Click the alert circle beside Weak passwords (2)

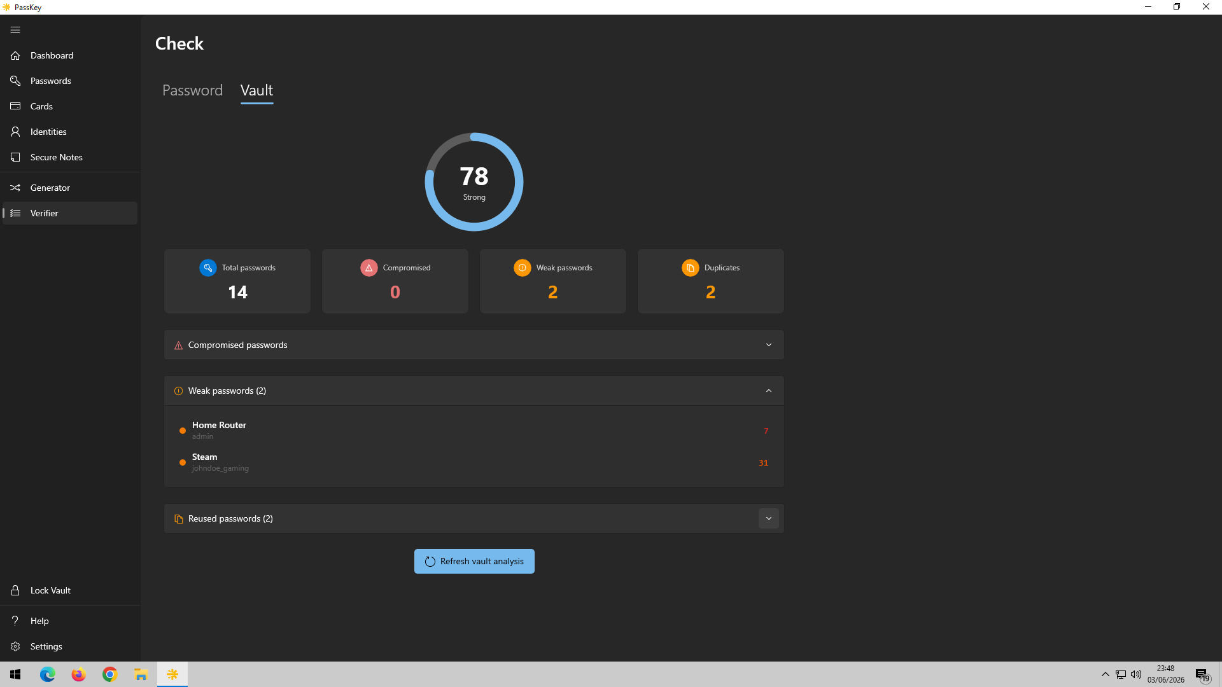click(178, 391)
